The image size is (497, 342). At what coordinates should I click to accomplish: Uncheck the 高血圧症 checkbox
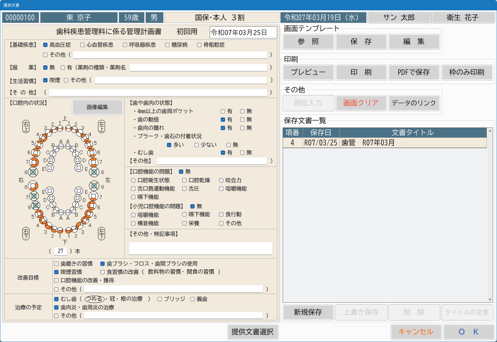tap(45, 45)
